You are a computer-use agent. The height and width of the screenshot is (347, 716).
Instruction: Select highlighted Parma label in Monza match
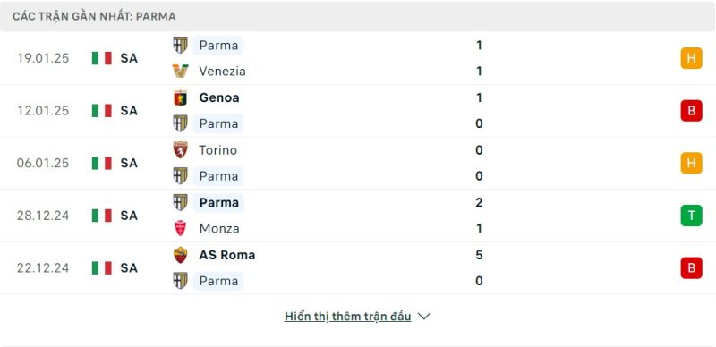[x=218, y=202]
